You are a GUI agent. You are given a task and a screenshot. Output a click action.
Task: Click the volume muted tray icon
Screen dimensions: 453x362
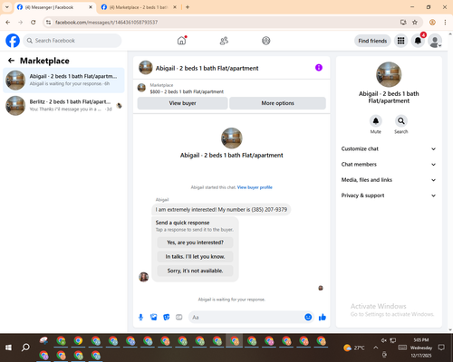coord(384,340)
